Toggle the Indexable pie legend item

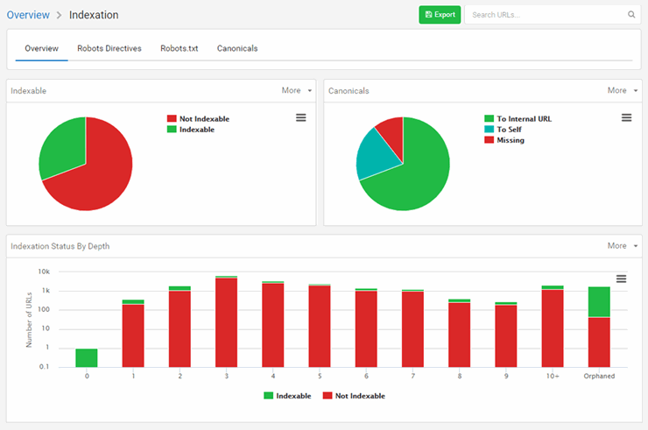click(195, 130)
